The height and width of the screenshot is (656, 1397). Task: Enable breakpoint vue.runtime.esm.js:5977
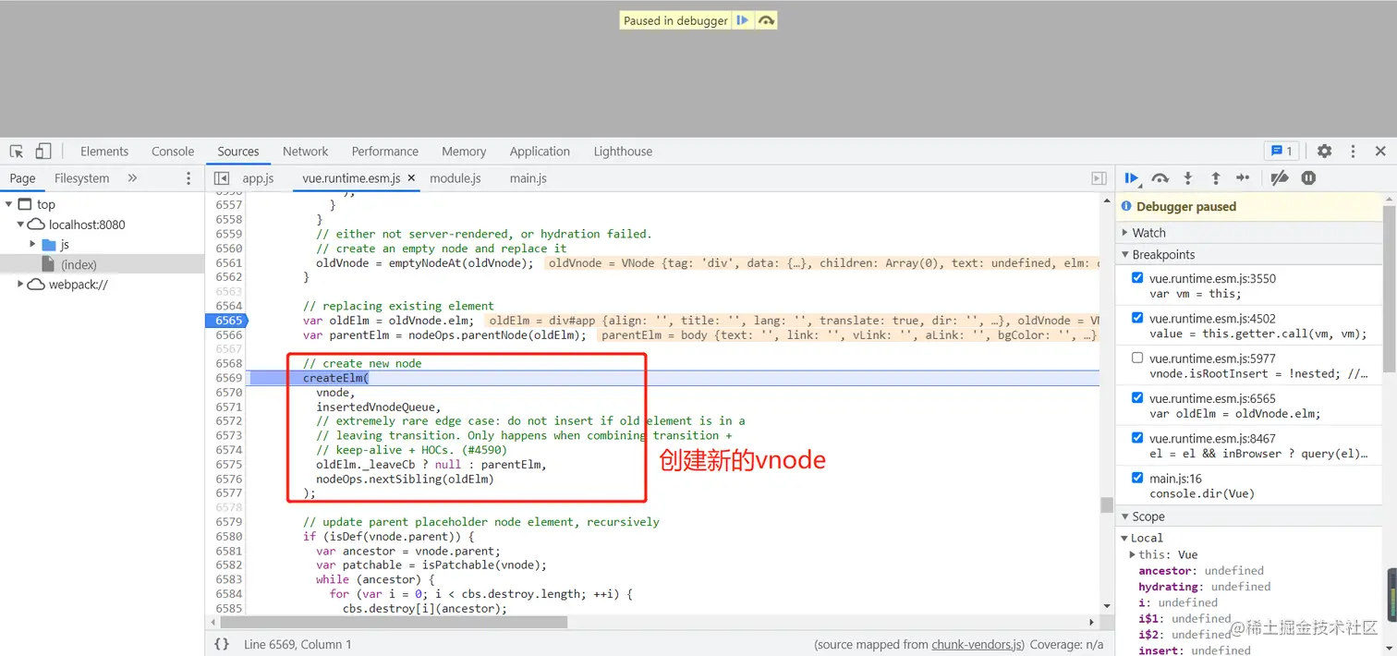1137,358
